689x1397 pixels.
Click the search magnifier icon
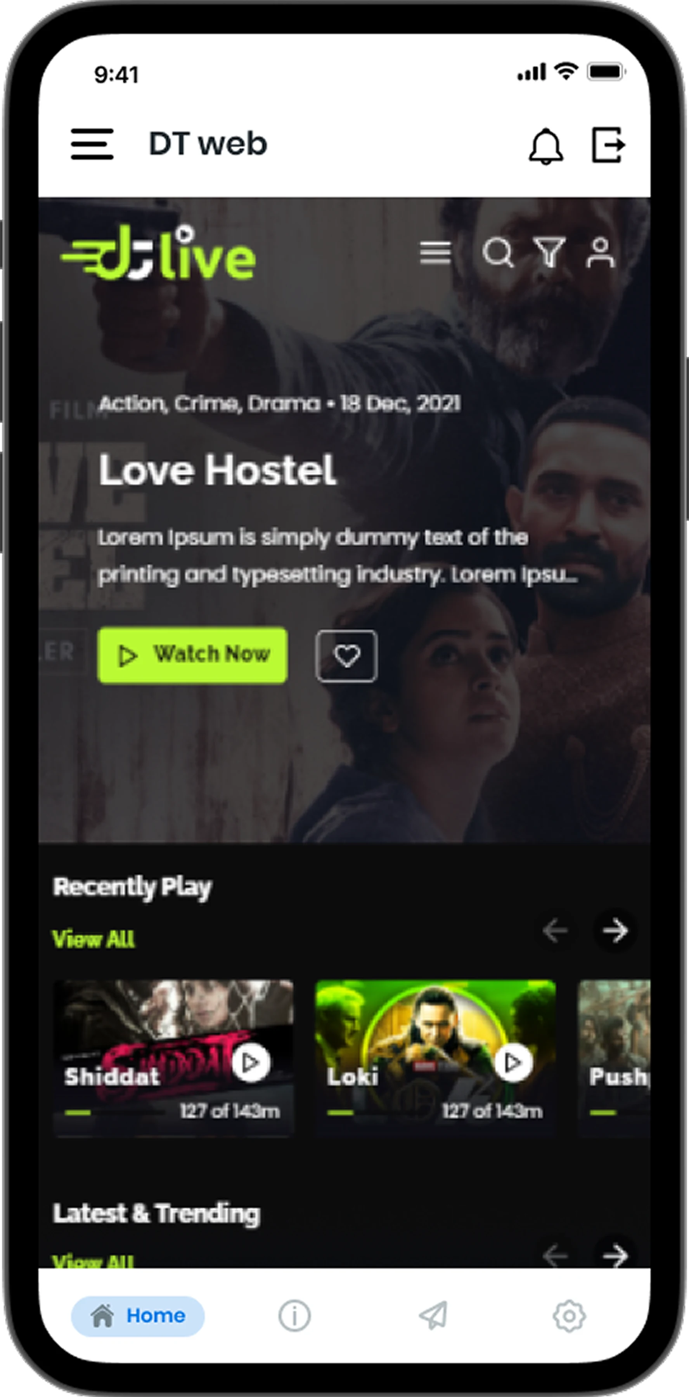(498, 253)
